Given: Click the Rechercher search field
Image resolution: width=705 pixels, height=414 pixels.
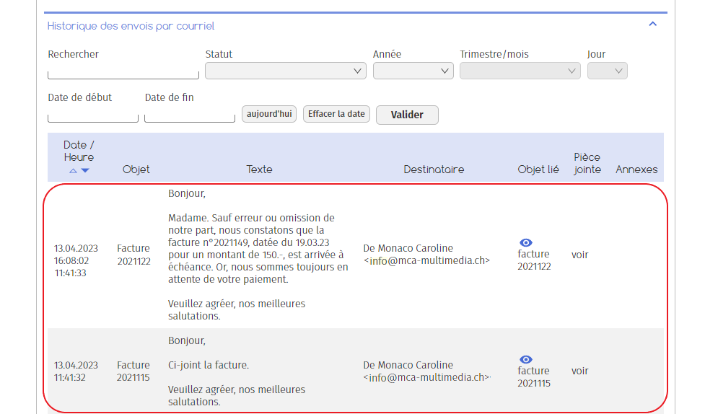Looking at the screenshot, I should tap(123, 72).
